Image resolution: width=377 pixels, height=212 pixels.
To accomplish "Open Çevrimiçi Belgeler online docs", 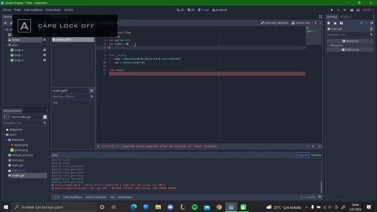I will click(275, 23).
